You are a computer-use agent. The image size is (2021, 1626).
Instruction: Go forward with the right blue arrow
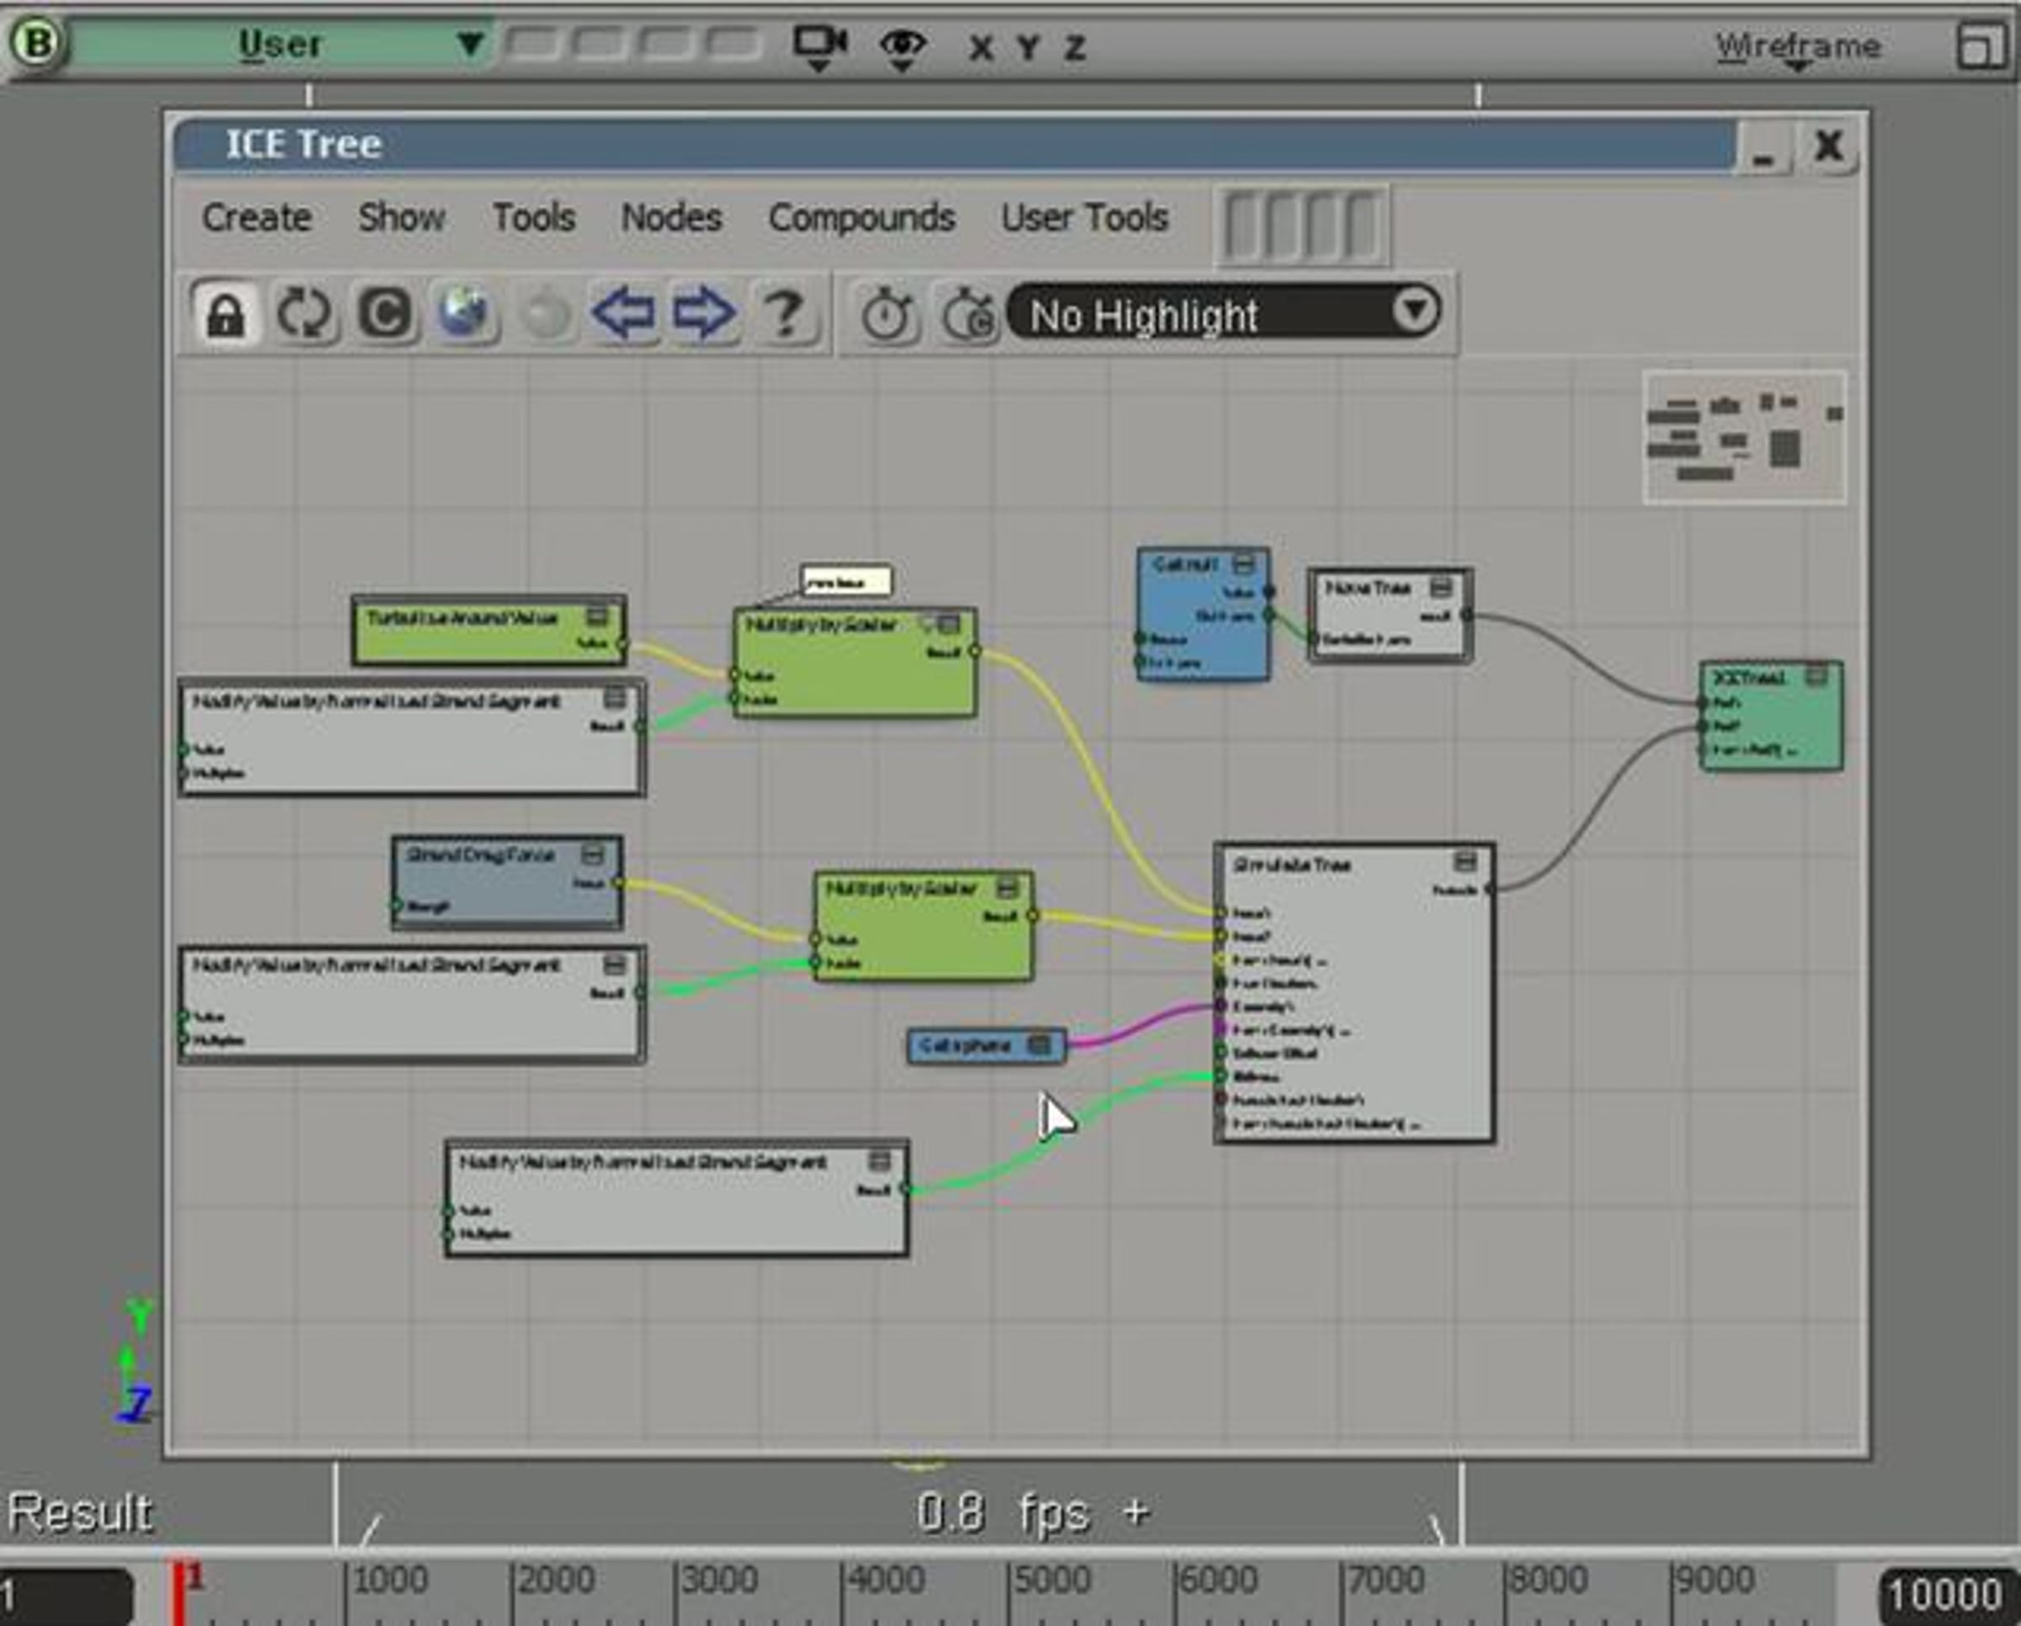[x=703, y=312]
